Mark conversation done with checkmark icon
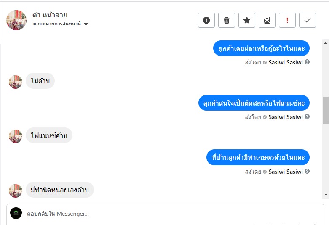This screenshot has height=225, width=329. coord(308,20)
